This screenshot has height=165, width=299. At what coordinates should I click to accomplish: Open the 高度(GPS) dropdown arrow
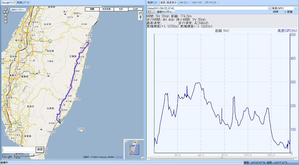[296, 8]
